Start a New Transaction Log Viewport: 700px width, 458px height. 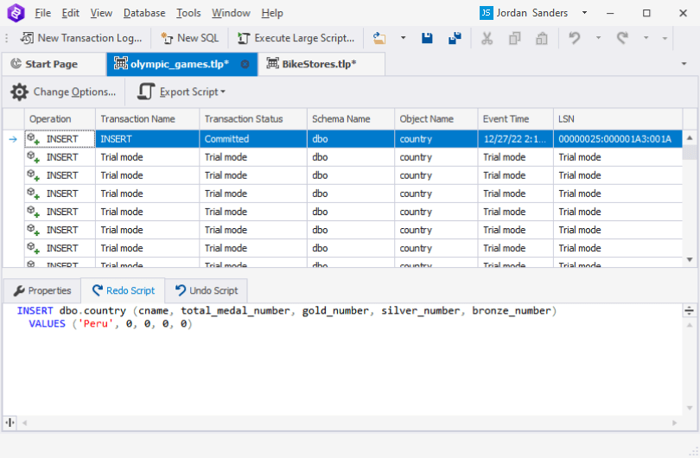(x=81, y=38)
